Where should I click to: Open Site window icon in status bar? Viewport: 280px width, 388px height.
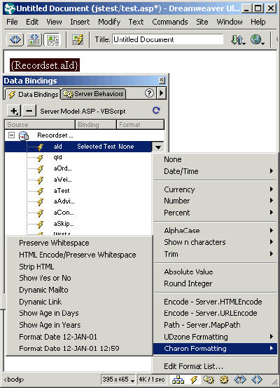click(x=178, y=380)
